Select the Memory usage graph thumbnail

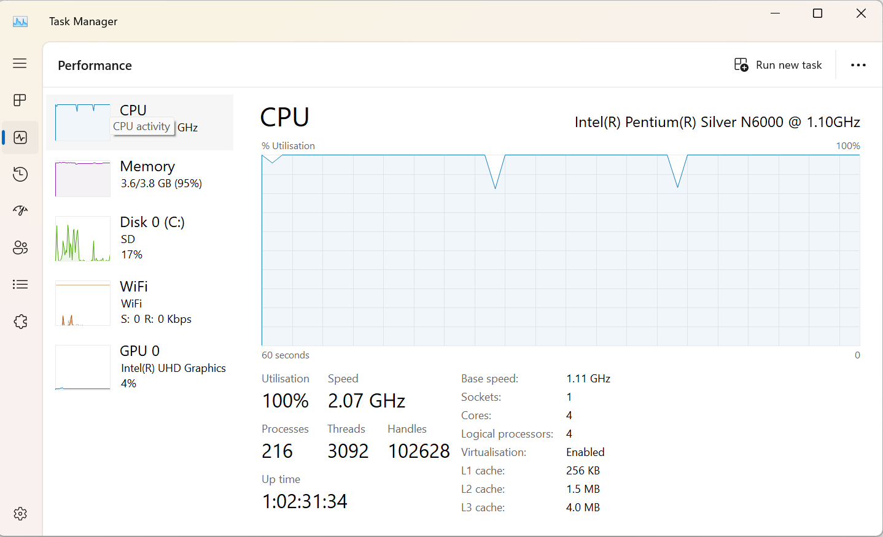[x=82, y=178]
